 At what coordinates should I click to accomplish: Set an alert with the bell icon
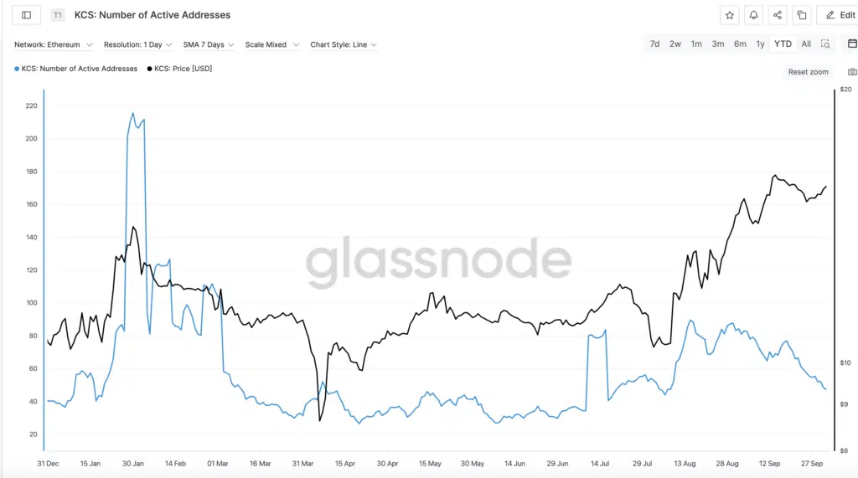coord(754,15)
